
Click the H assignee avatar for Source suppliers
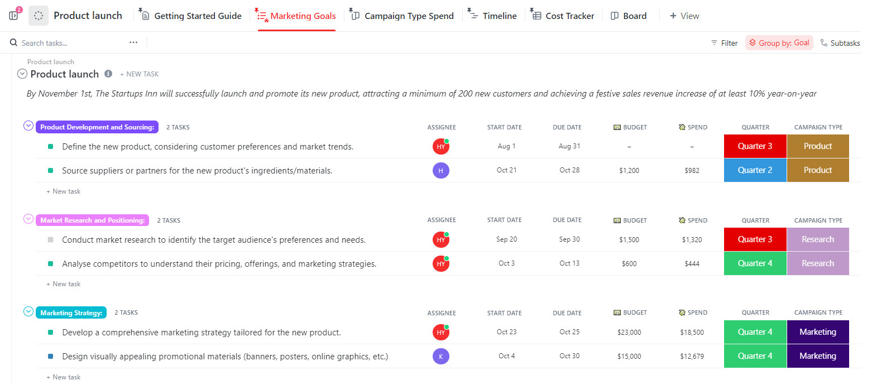pyautogui.click(x=440, y=171)
